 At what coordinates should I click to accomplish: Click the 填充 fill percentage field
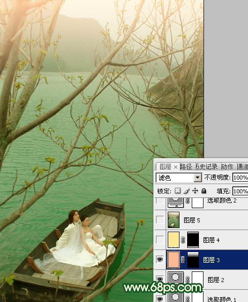tap(240, 191)
